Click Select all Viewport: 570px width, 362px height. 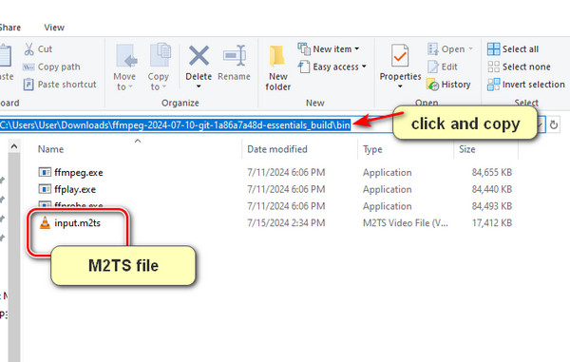(x=513, y=49)
